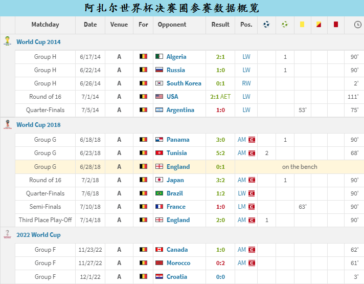The width and height of the screenshot is (364, 284).
Task: Click the Argentina flag icon
Action: (160, 110)
